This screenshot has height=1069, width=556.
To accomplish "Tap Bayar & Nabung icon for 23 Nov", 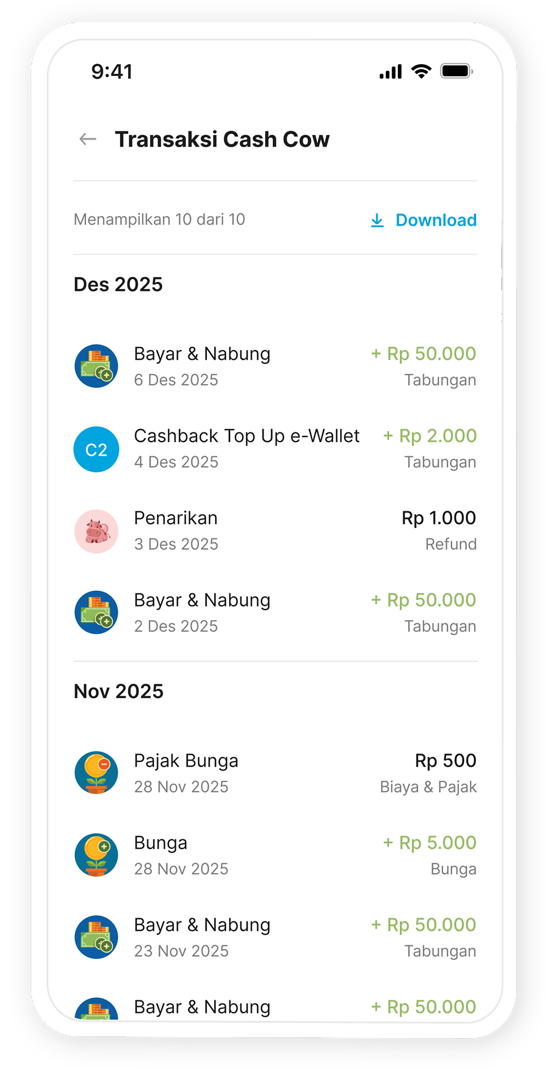I will pyautogui.click(x=96, y=937).
